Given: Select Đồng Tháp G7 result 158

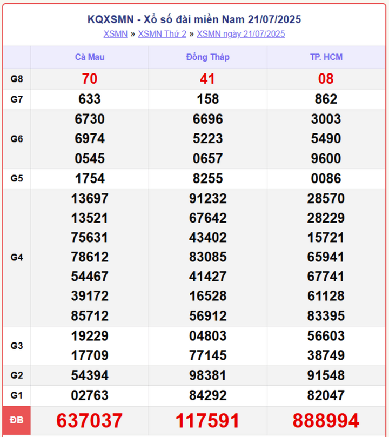Looking at the screenshot, I should [208, 99].
